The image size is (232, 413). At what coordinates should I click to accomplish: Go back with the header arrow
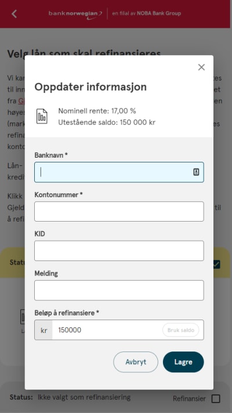pyautogui.click(x=14, y=14)
